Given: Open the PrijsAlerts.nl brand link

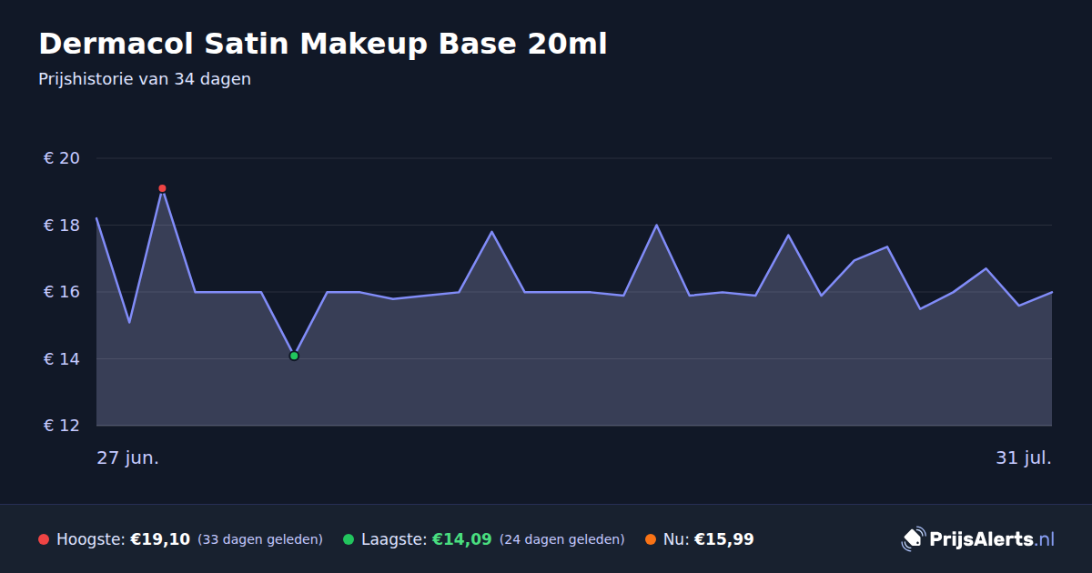Looking at the screenshot, I should click(978, 539).
